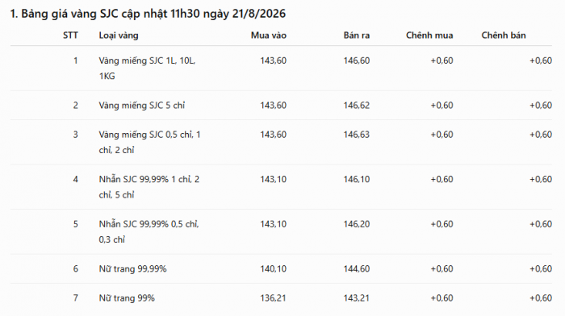Viewport: 565px width, 316px height.
Task: Select the STT column header
Action: pyautogui.click(x=70, y=35)
